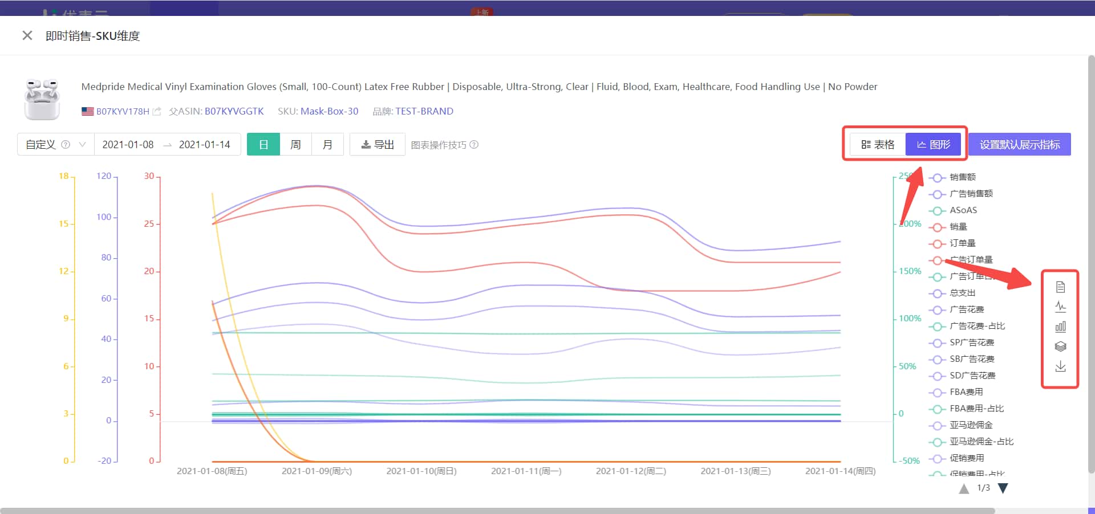Open the chart data view icon
The width and height of the screenshot is (1095, 514).
coord(1060,287)
